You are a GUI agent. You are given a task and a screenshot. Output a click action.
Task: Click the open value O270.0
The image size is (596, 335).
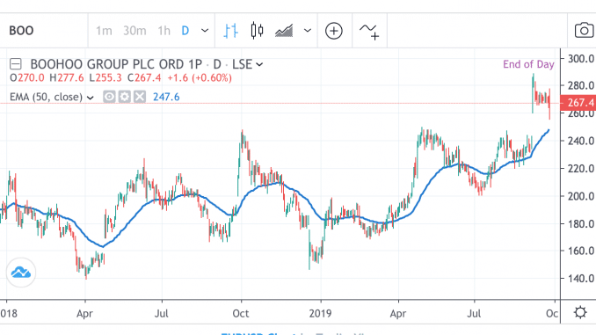pyautogui.click(x=27, y=78)
